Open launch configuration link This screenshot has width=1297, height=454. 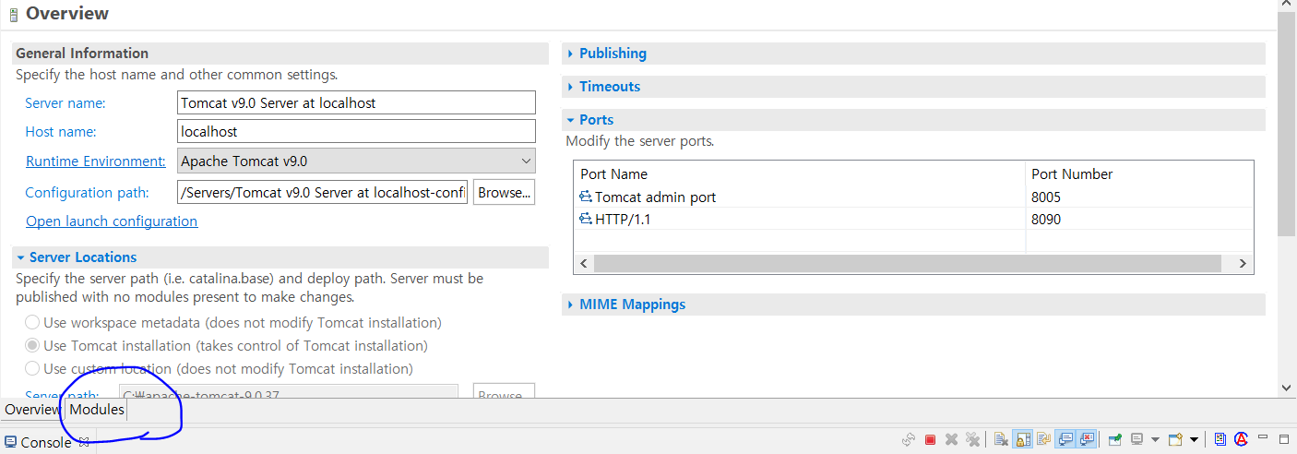[x=112, y=221]
